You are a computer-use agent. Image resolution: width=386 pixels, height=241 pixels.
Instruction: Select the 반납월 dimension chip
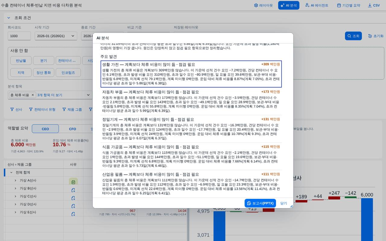tap(21, 61)
